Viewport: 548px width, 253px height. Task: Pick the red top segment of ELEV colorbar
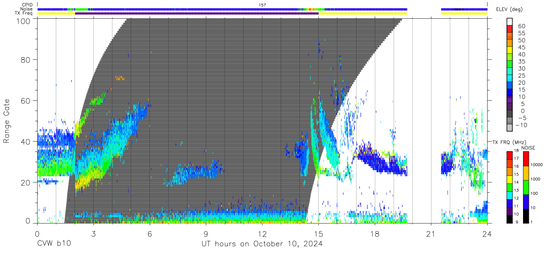point(510,29)
